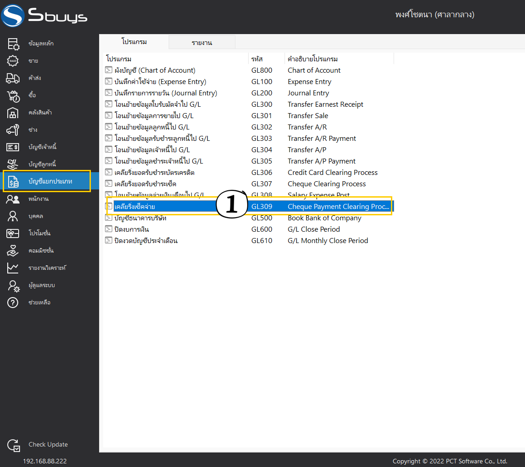
Task: Select the เคลียริ่งยอดรับชำระเช็ค row
Action: [250, 184]
